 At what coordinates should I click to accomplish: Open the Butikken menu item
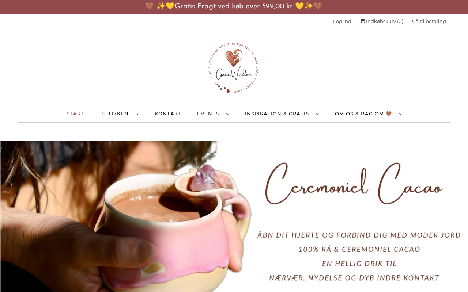[x=114, y=114]
